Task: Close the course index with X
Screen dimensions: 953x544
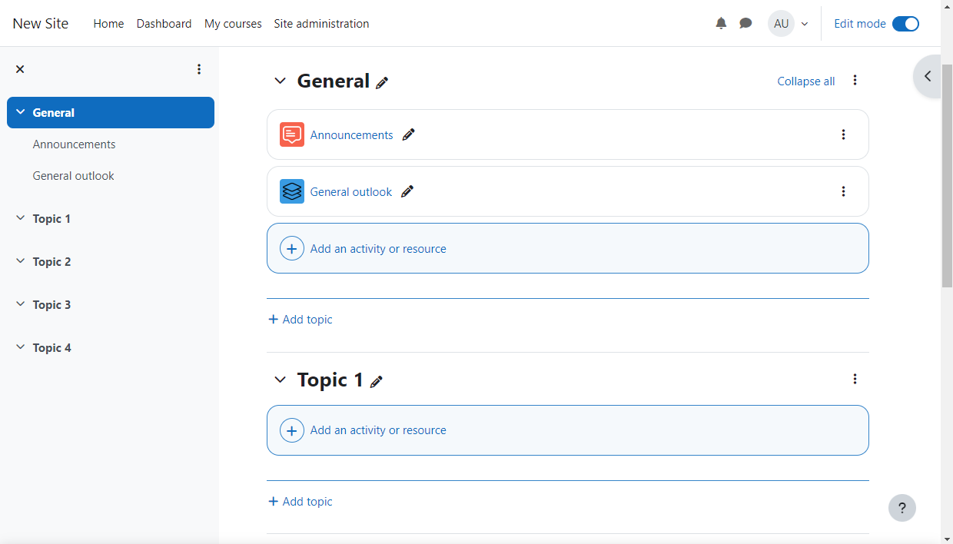Action: tap(20, 69)
